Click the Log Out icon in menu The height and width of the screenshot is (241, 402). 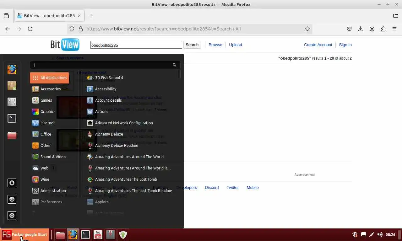click(x=12, y=199)
